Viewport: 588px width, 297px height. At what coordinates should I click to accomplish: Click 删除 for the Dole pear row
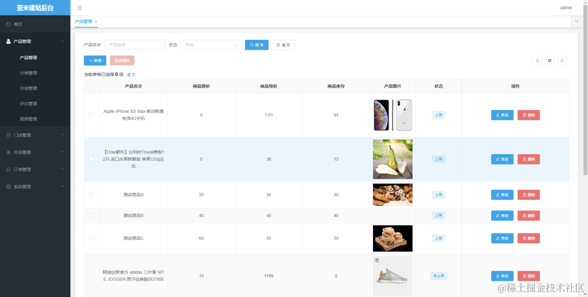click(529, 159)
